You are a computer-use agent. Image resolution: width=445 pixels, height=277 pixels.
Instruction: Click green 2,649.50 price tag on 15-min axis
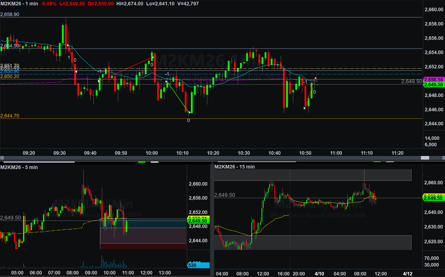433,198
